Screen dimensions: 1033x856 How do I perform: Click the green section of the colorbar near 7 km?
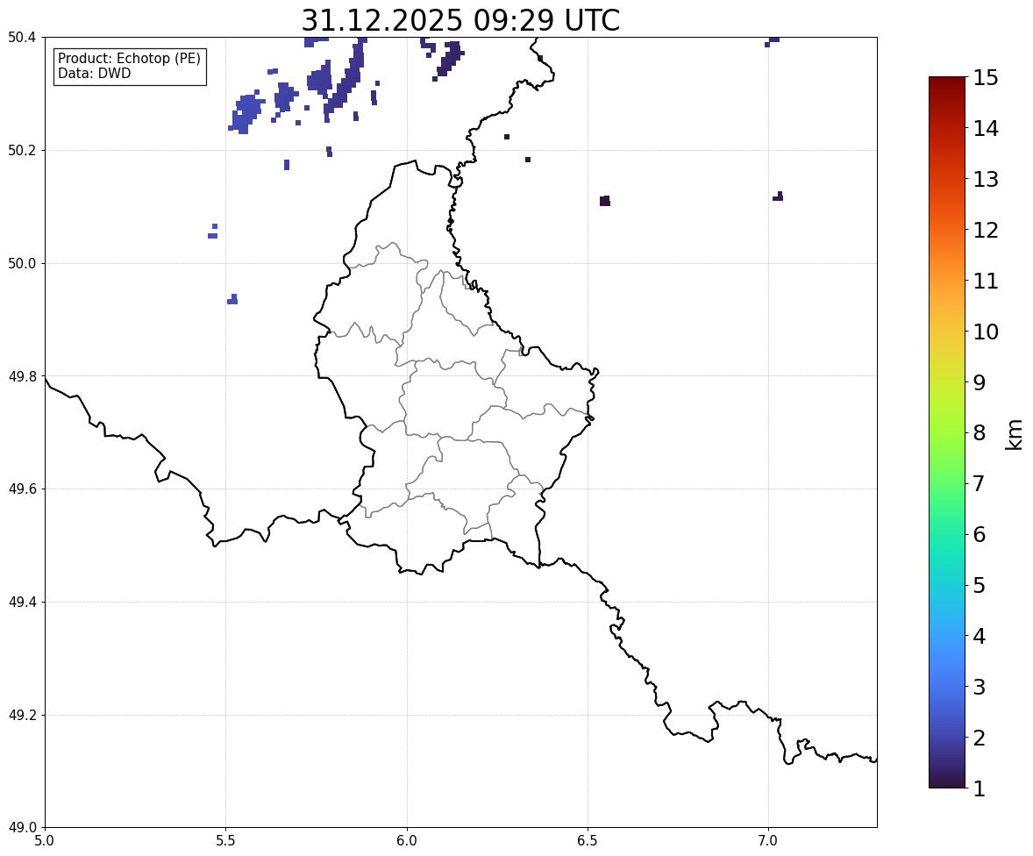tap(947, 483)
